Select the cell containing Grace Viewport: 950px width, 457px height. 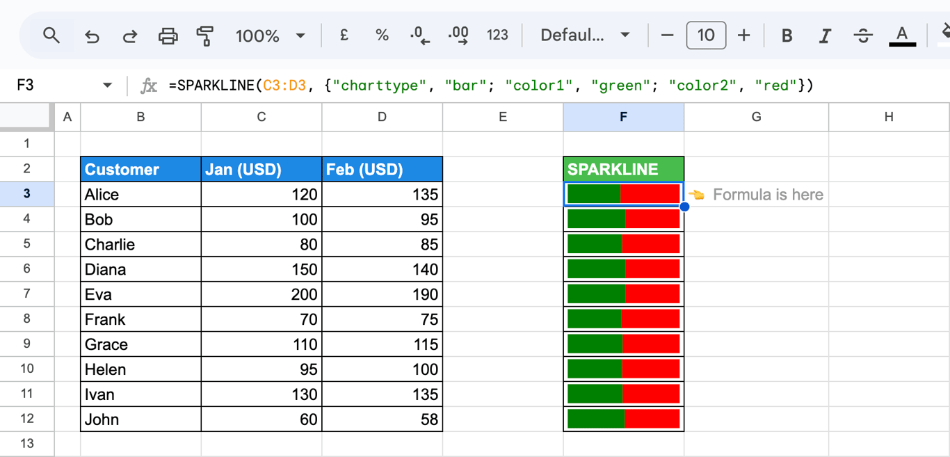[140, 344]
